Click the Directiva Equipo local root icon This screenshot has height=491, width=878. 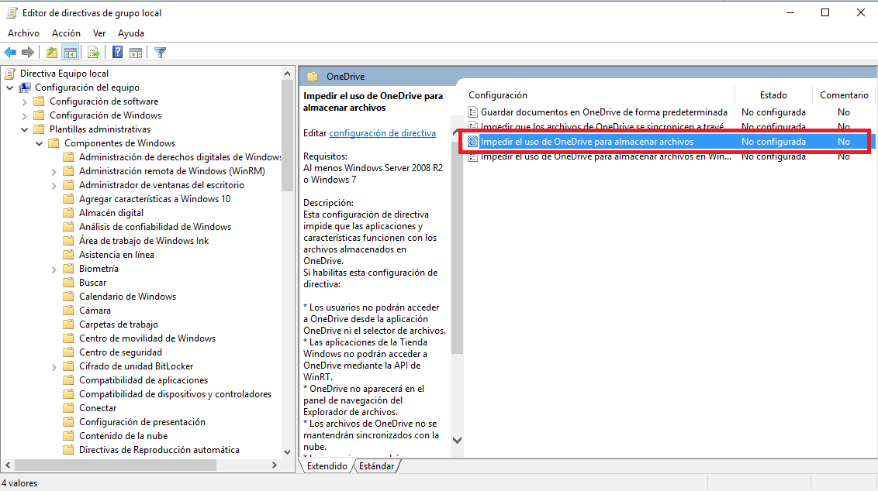point(10,74)
